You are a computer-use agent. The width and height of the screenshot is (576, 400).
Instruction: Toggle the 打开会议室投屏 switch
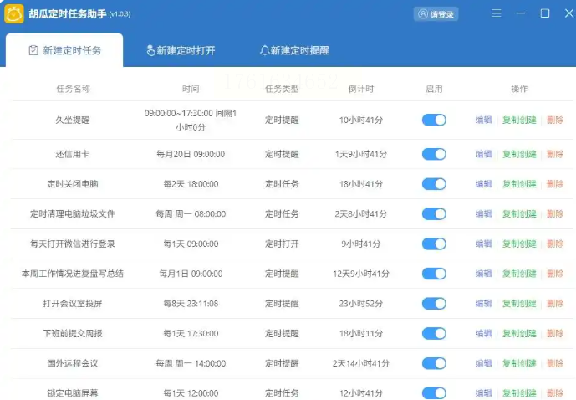434,303
